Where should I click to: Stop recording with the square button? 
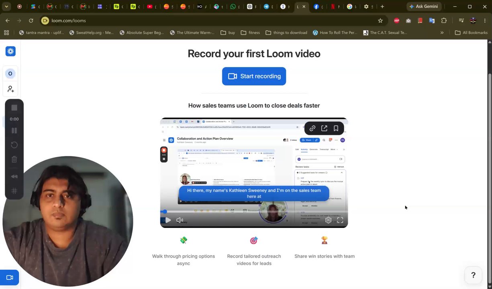[14, 108]
